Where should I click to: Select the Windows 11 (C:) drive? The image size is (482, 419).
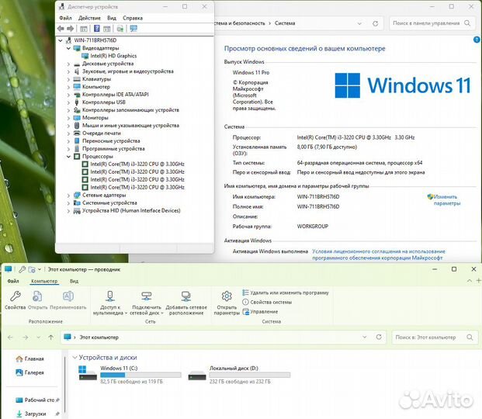pyautogui.click(x=130, y=375)
